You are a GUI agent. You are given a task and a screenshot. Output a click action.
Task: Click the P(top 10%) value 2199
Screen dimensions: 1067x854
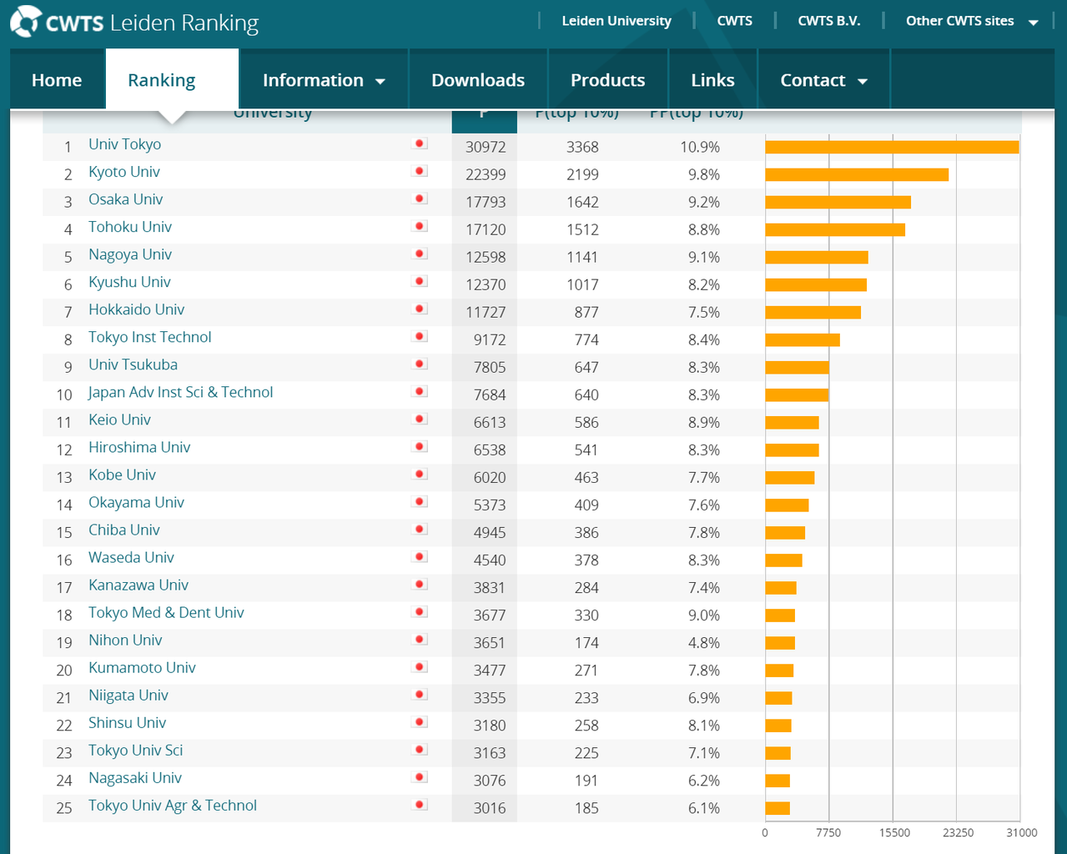point(582,174)
